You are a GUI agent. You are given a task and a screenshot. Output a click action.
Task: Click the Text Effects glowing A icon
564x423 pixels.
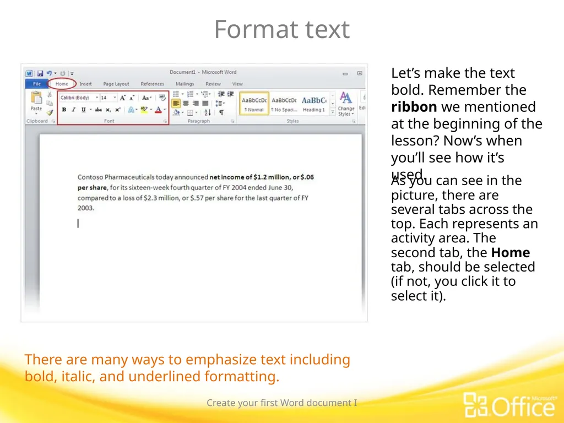(x=131, y=110)
